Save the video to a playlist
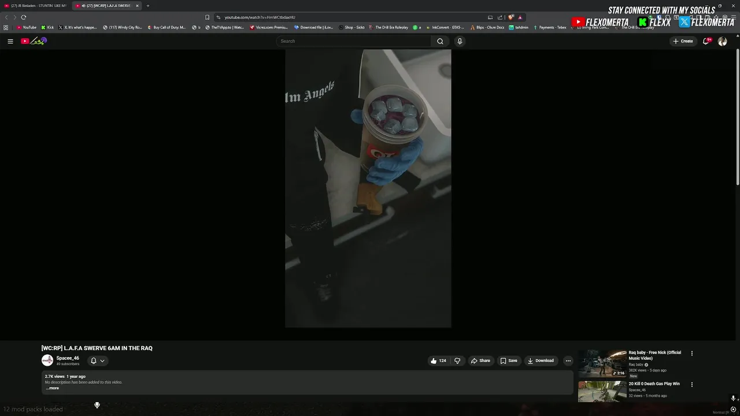The image size is (740, 416). pos(509,361)
